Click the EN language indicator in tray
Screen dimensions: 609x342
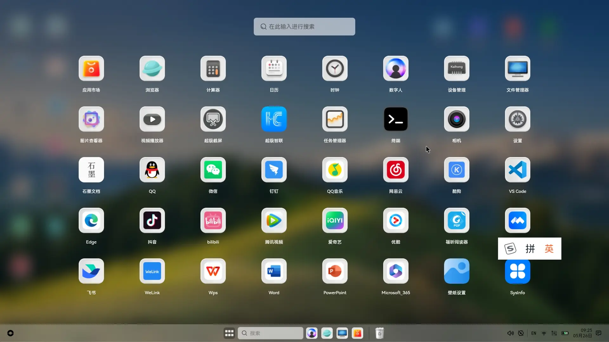(534, 333)
